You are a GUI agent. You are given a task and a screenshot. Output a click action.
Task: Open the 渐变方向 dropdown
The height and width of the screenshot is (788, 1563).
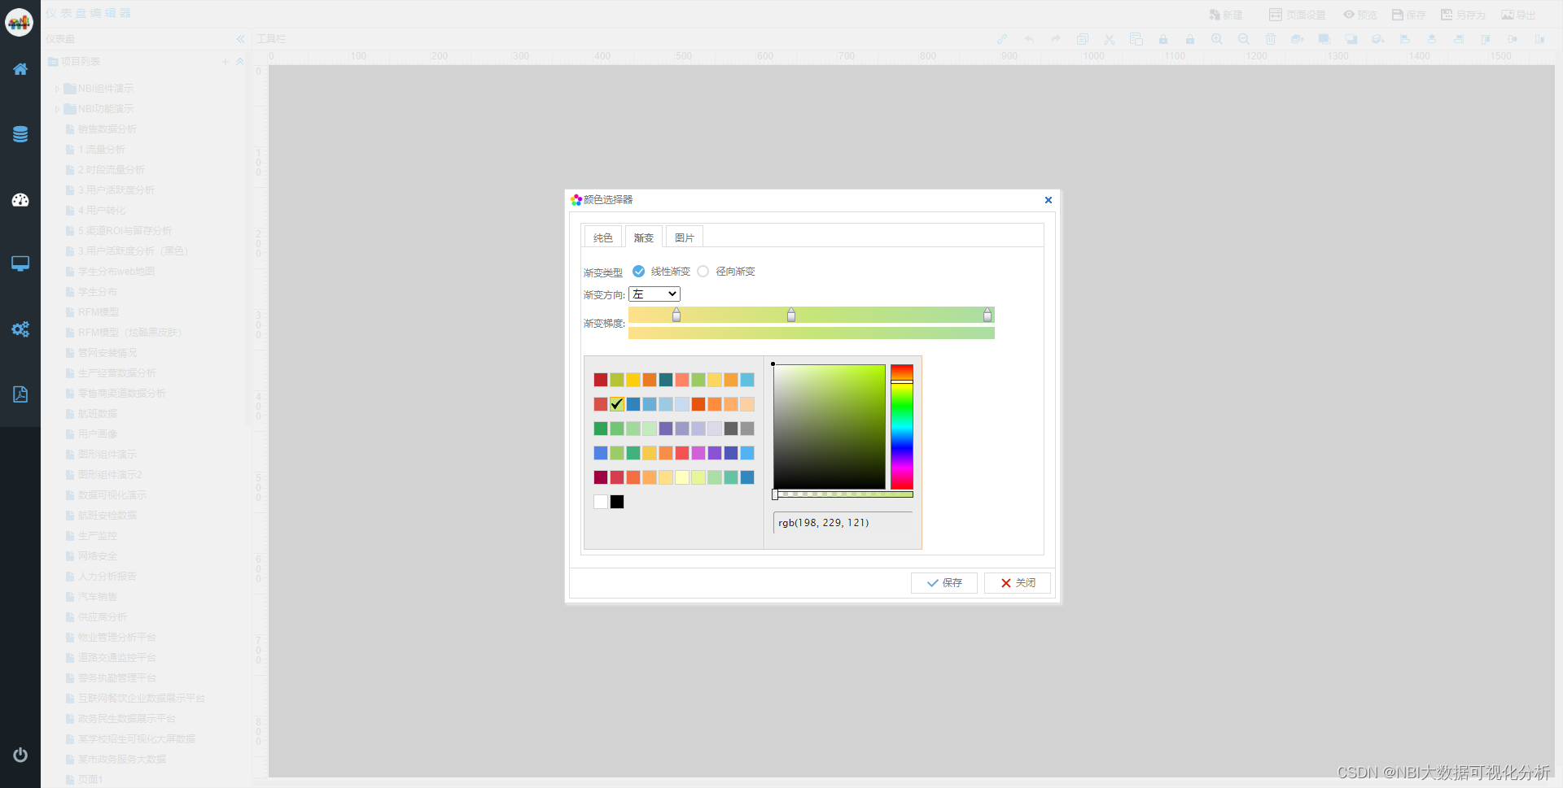(x=655, y=294)
